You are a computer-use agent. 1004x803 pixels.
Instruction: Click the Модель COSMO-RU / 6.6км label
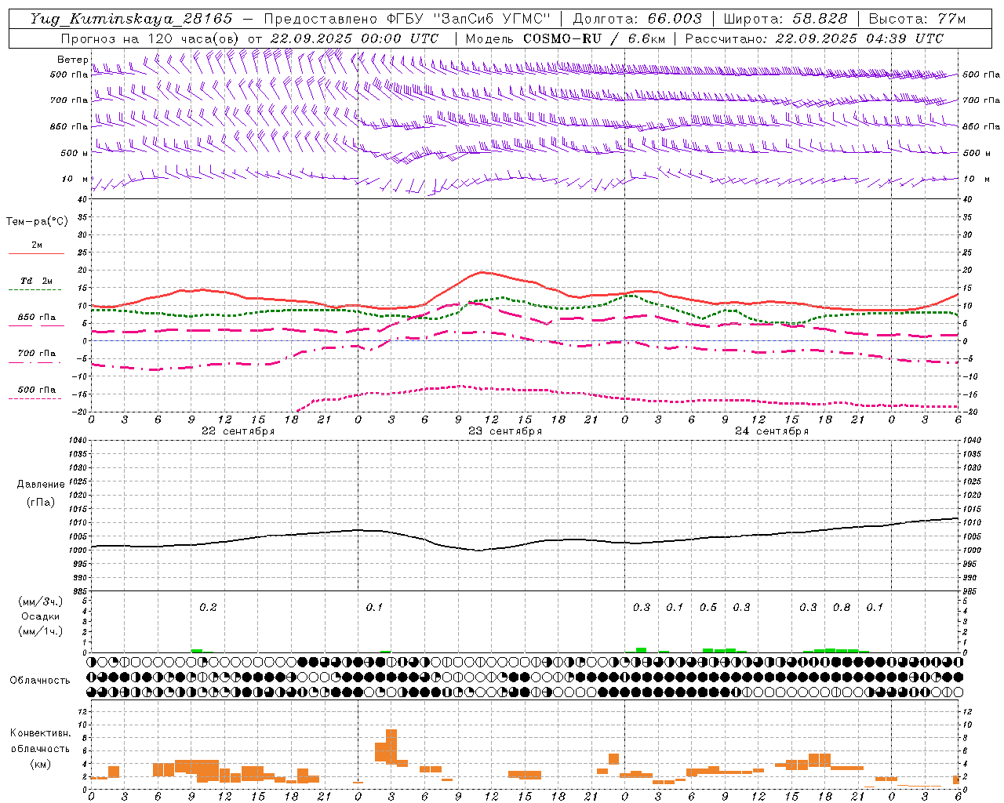coord(566,38)
